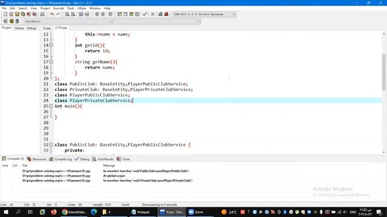Switch to the Classes sidebar tab
The image size is (387, 217).
click(19, 28)
